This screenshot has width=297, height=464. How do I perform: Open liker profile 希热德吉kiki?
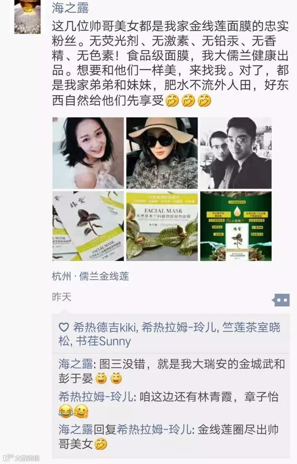[105, 327]
